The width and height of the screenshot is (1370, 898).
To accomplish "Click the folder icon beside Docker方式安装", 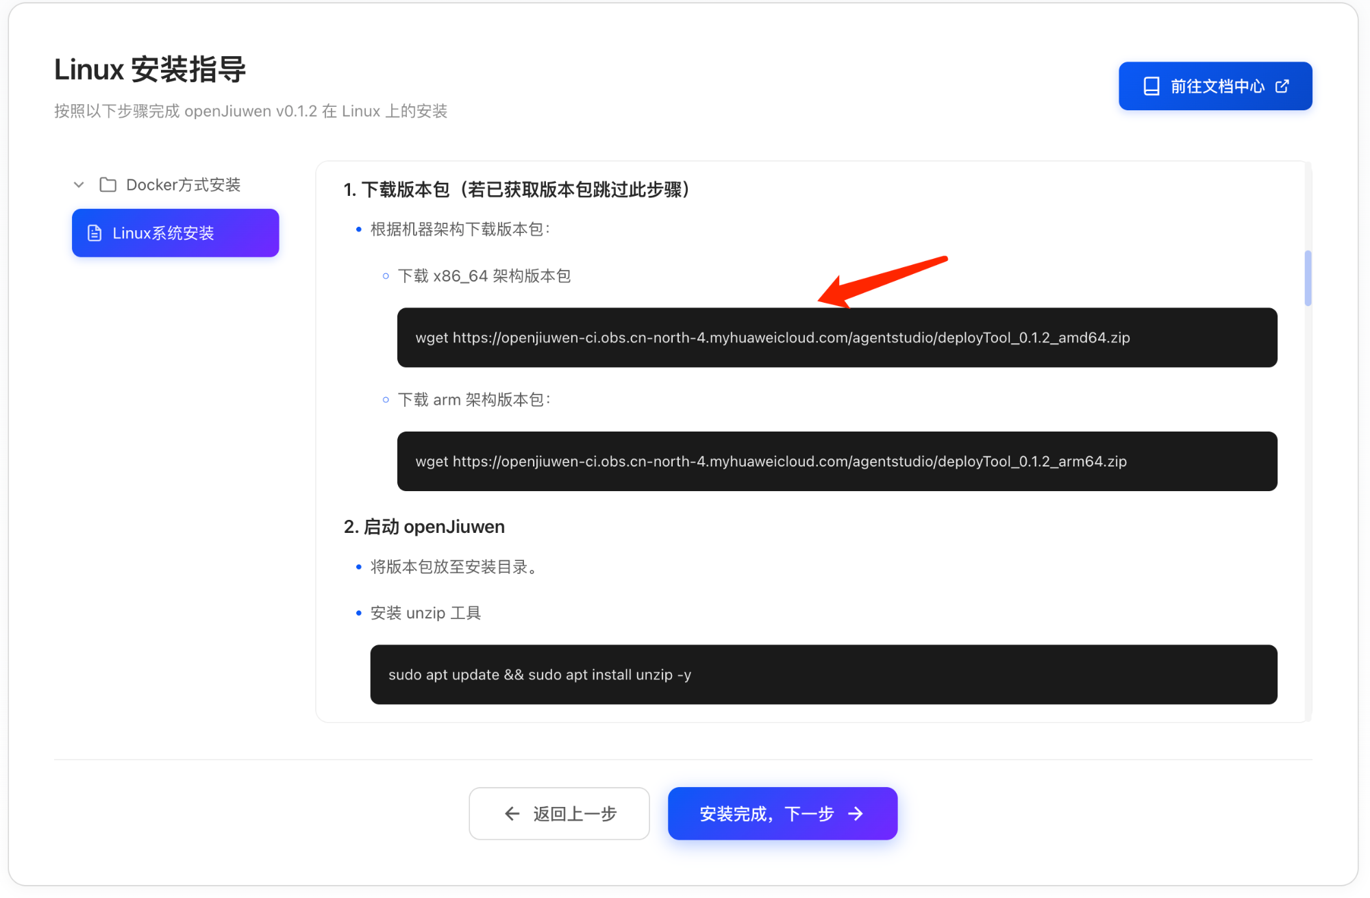I will [x=108, y=185].
